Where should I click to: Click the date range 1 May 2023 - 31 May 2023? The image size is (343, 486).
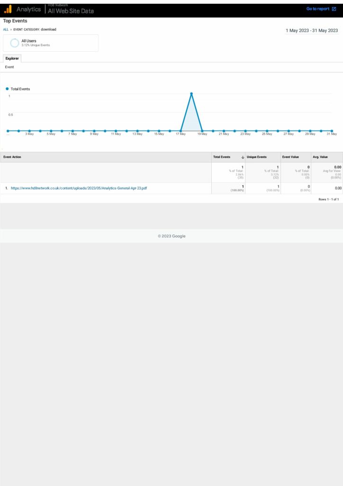pyautogui.click(x=312, y=30)
